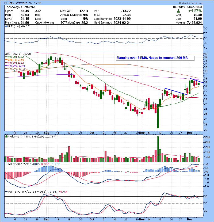Click the MA(200) 32.81 legend entry

tap(15, 66)
